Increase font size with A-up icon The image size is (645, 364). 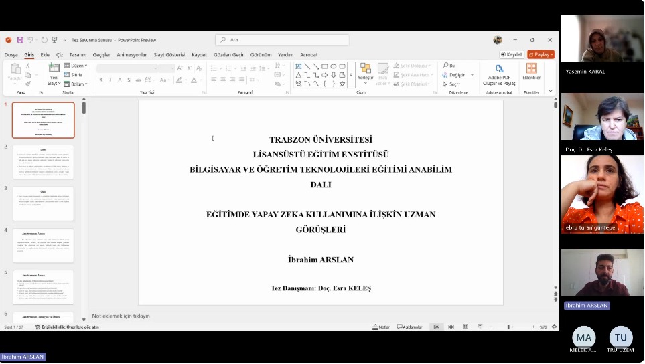pos(180,68)
